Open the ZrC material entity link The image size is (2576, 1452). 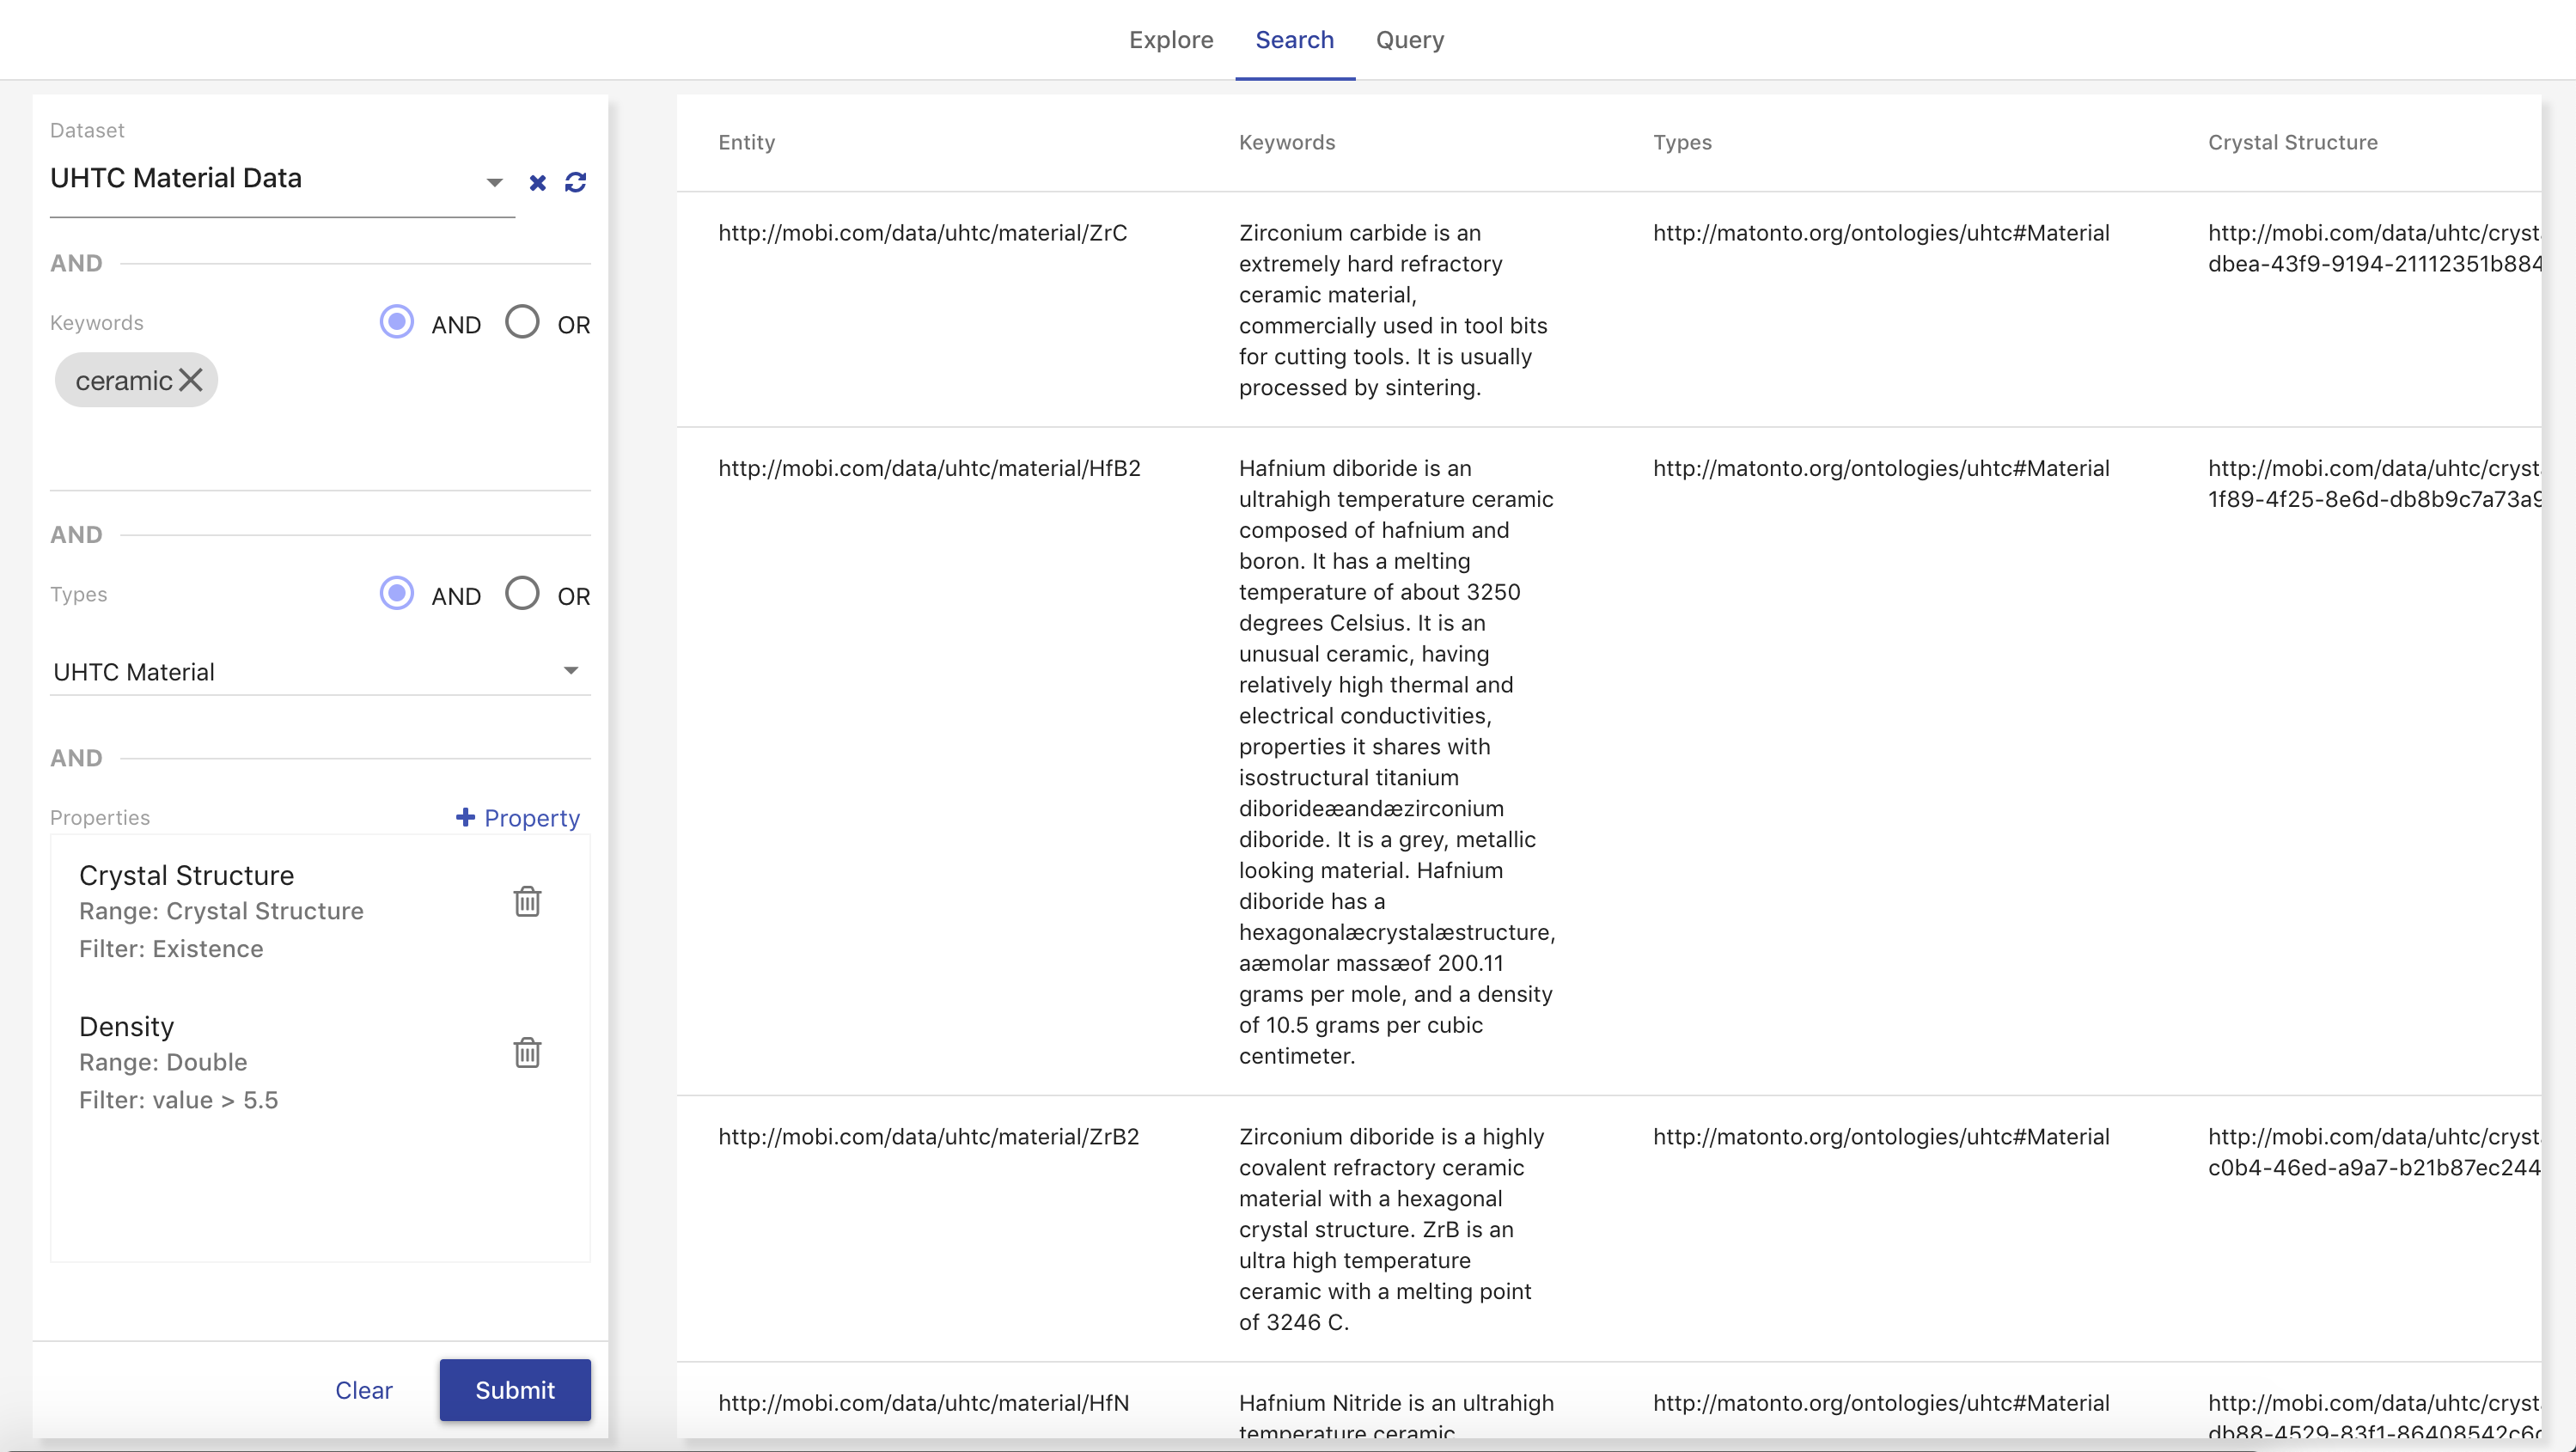pos(922,233)
